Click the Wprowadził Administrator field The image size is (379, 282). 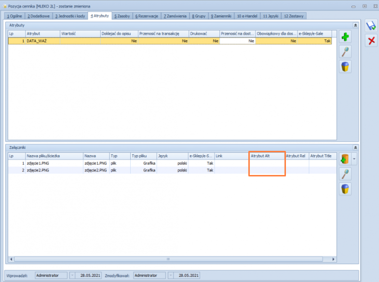pyautogui.click(x=51, y=275)
